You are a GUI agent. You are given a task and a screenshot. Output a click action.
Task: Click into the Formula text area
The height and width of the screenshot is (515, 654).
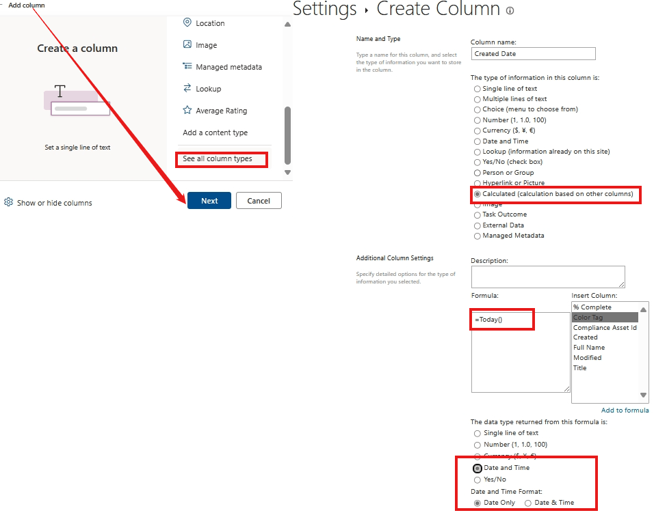pos(521,352)
